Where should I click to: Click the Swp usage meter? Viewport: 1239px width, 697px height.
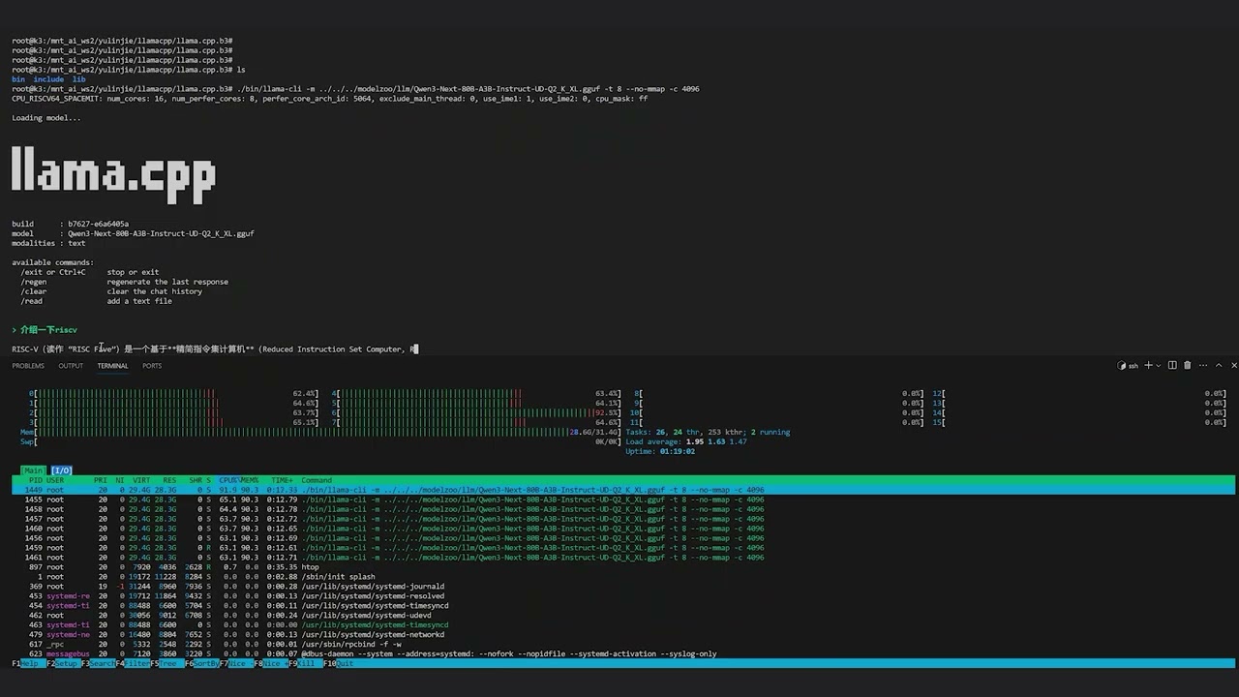tap(320, 442)
